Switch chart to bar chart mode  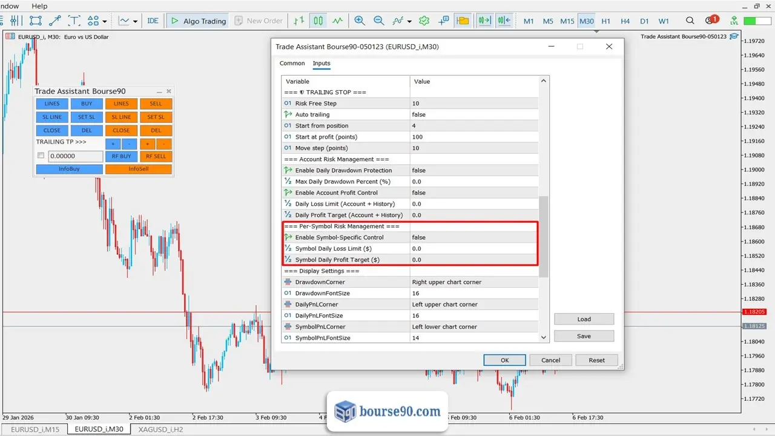299,21
